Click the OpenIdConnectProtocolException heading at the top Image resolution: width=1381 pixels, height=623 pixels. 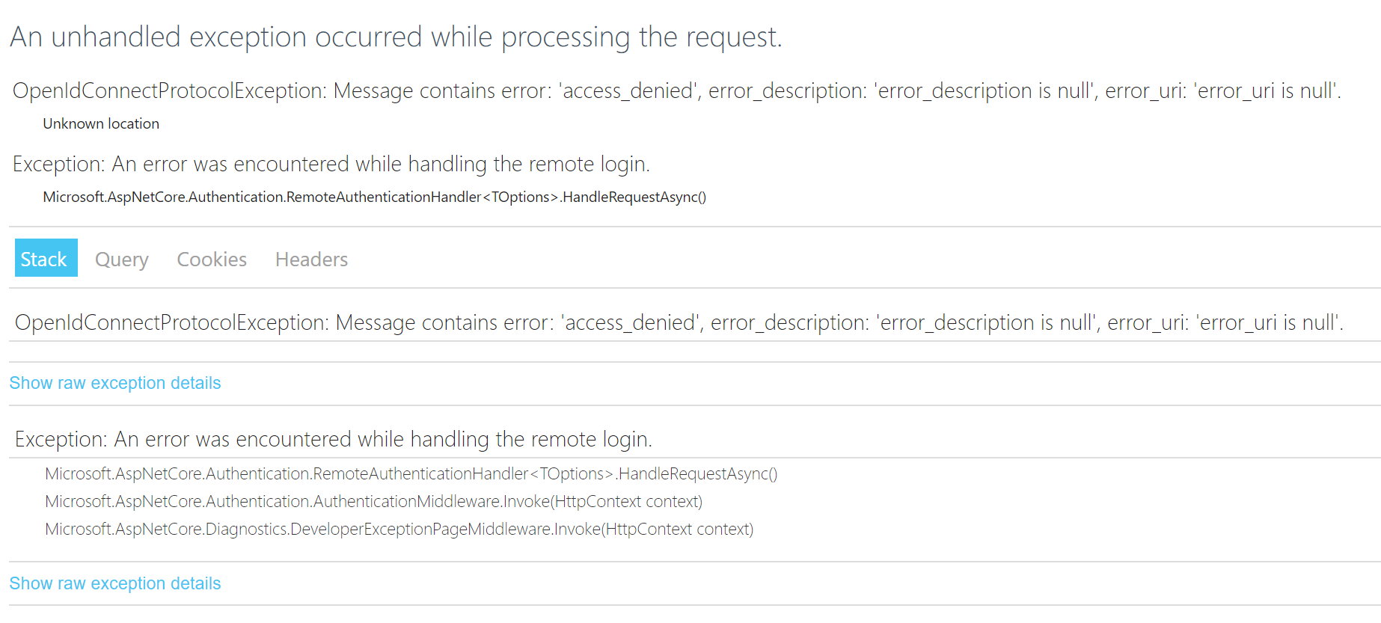tap(676, 90)
